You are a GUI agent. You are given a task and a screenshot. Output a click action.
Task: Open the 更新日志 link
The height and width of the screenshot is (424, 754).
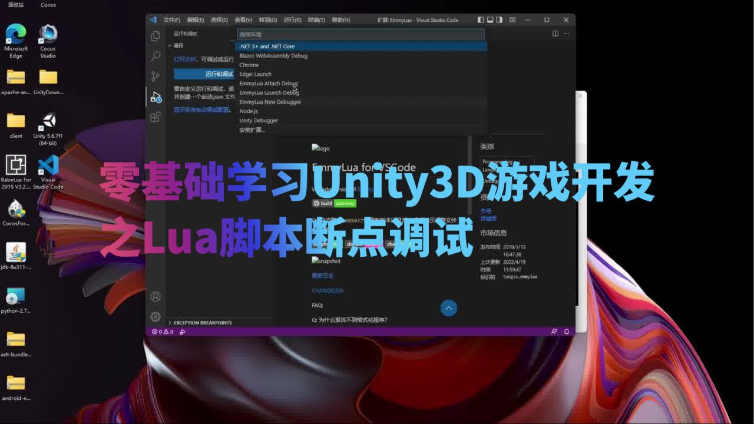click(x=323, y=276)
